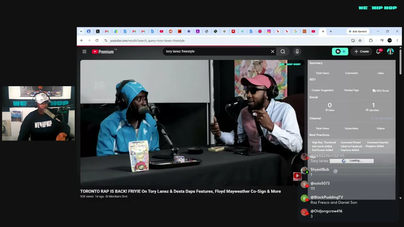Switch to the Instagram tab
The image size is (404, 227).
(269, 31)
